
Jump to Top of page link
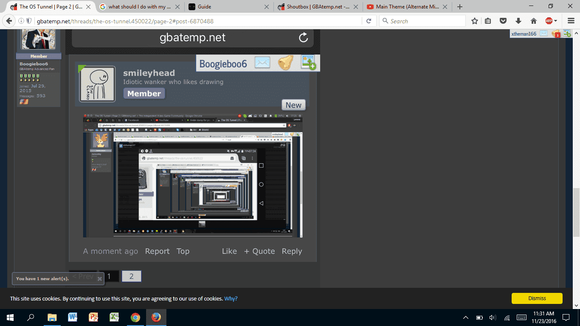(x=183, y=251)
